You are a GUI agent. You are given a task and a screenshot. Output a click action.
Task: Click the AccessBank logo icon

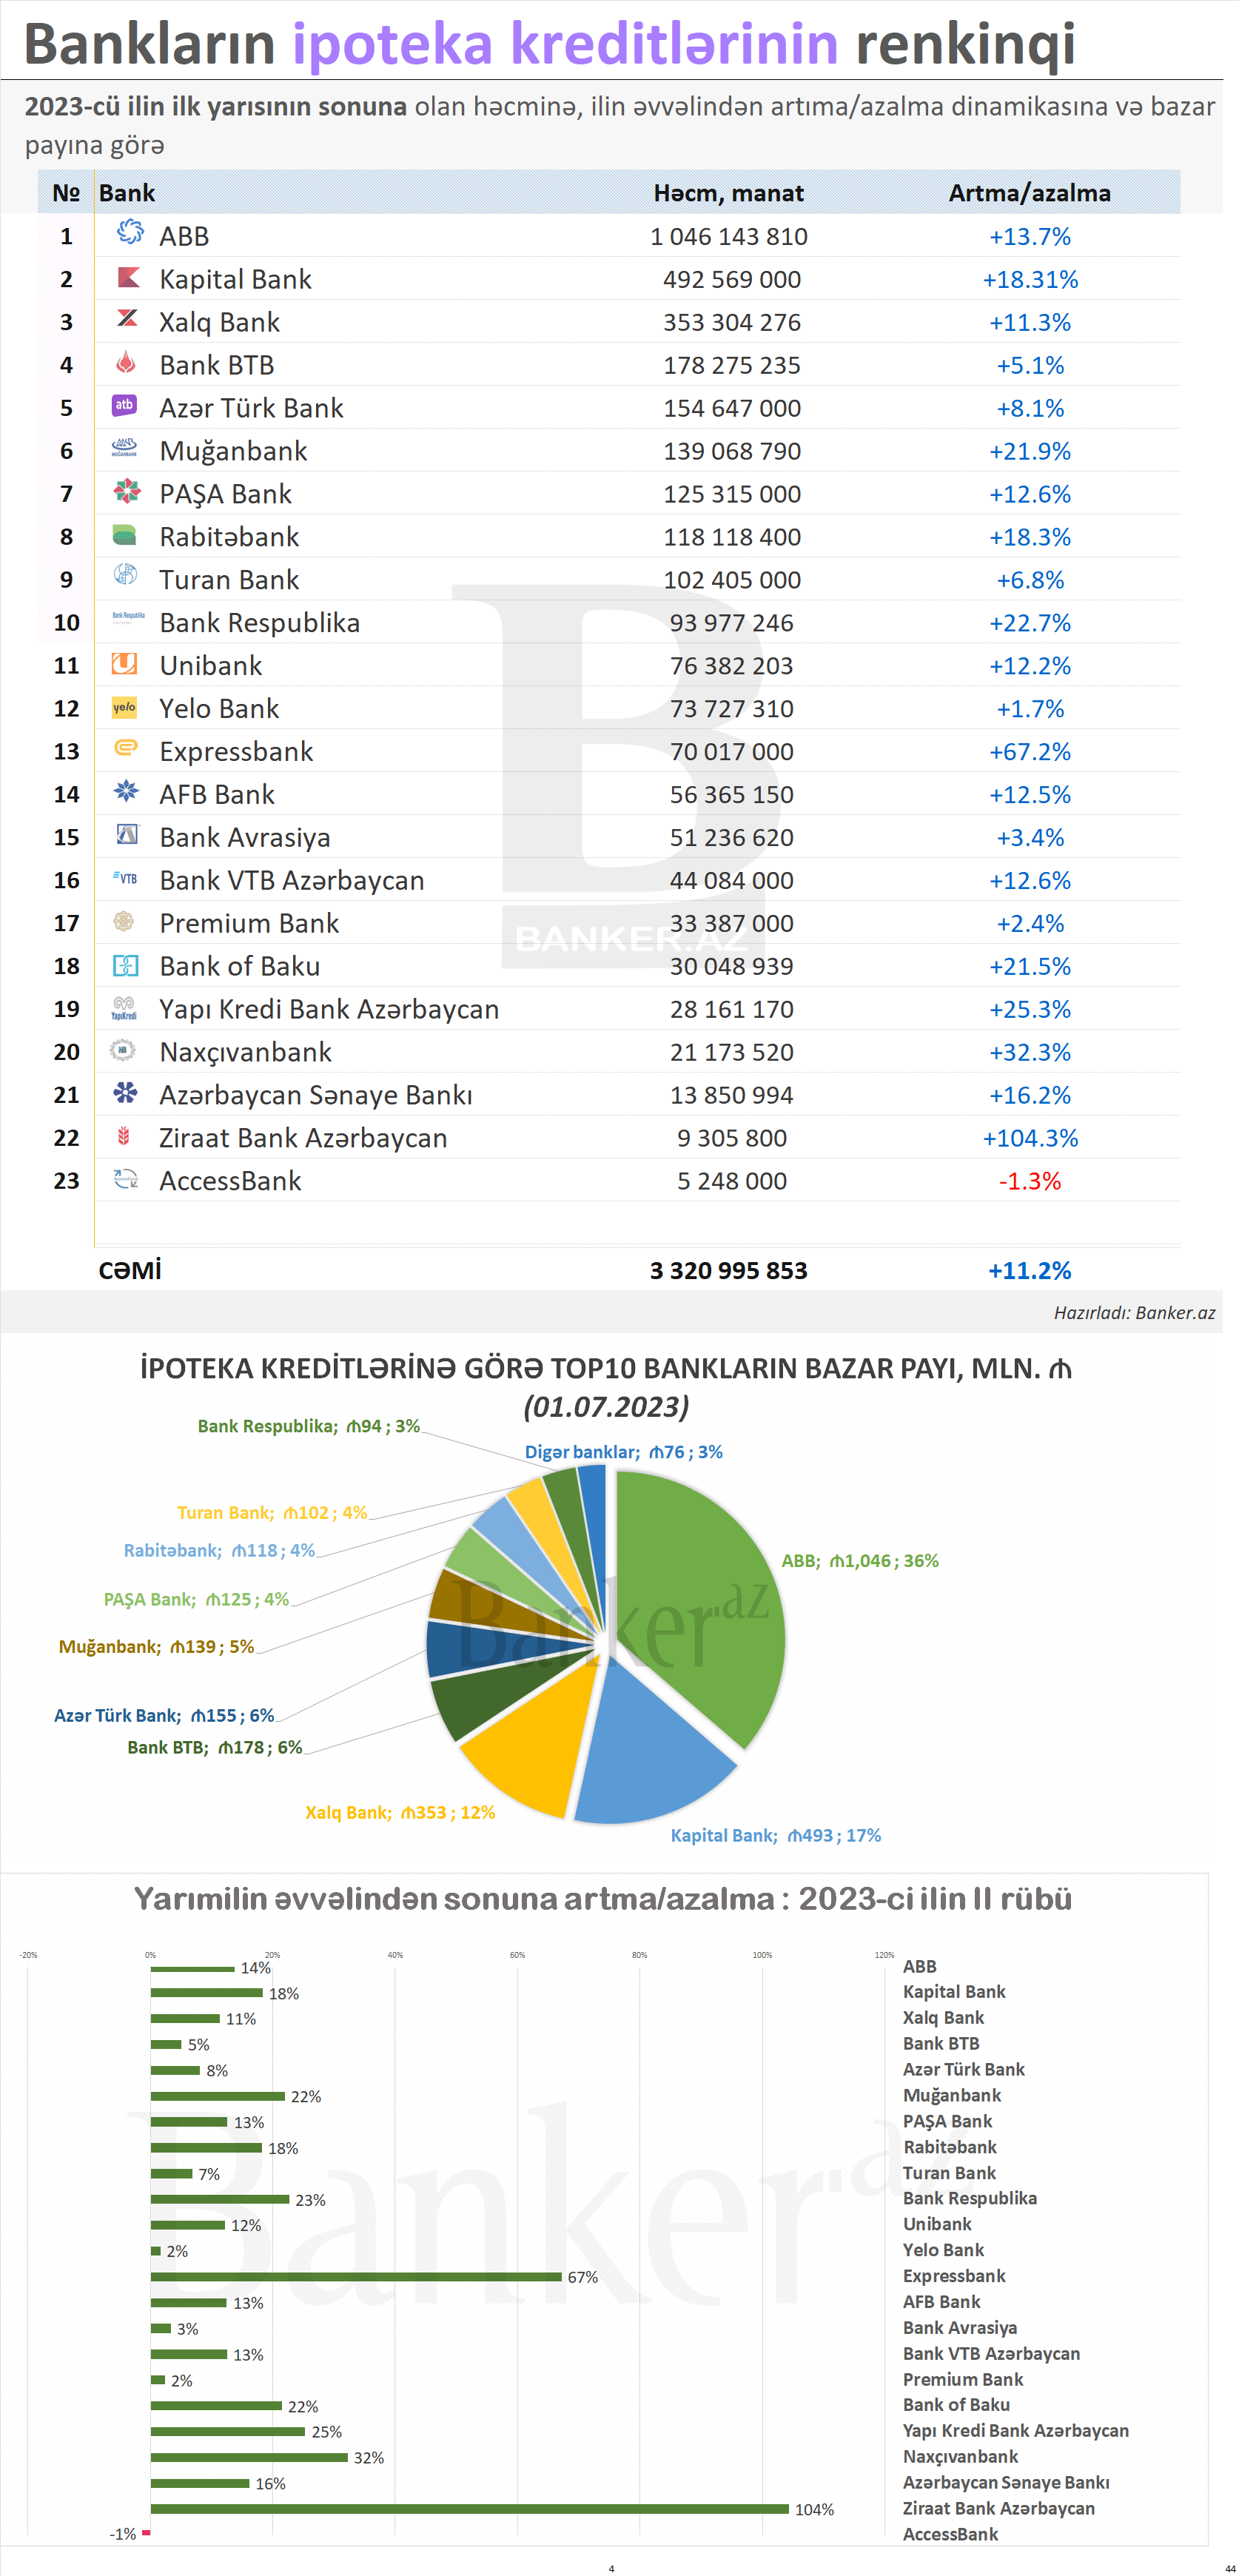[125, 1179]
